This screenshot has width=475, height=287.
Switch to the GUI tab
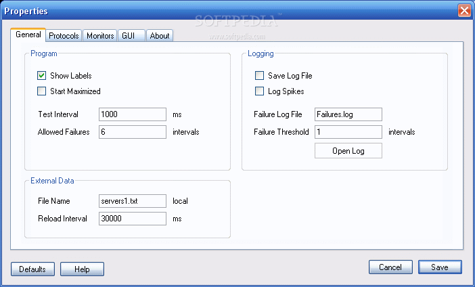pyautogui.click(x=131, y=36)
